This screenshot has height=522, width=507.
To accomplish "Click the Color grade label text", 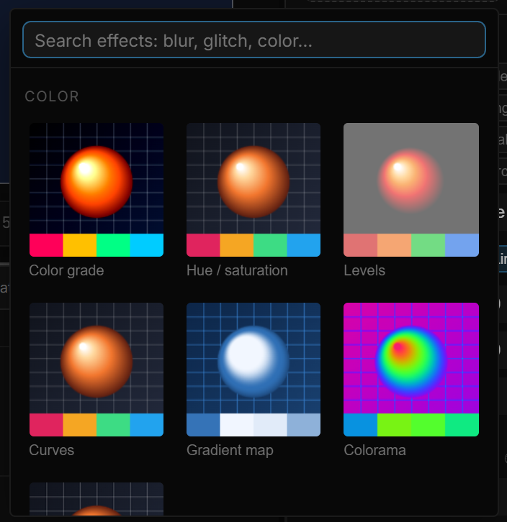I will pyautogui.click(x=66, y=270).
